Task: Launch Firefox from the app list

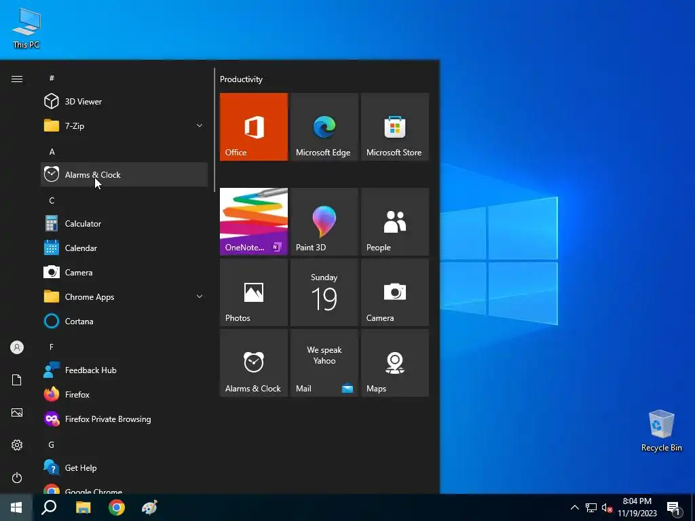Action: (x=124, y=394)
